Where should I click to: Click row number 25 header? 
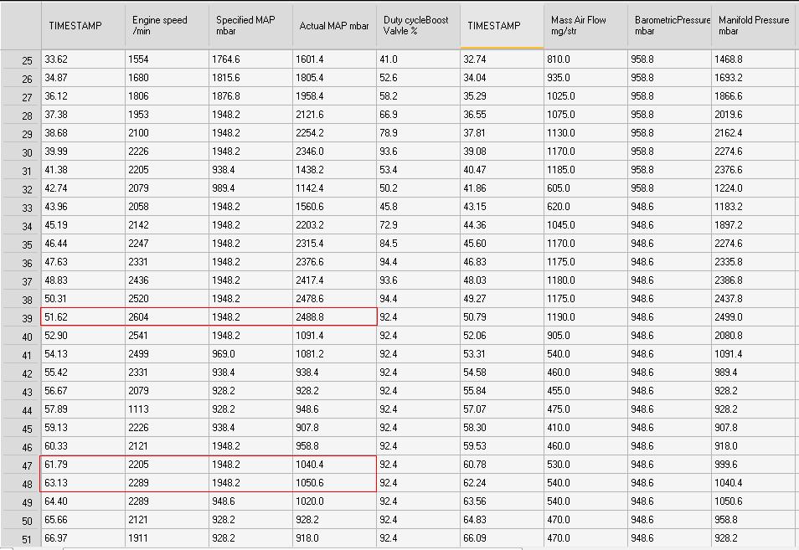pyautogui.click(x=21, y=60)
